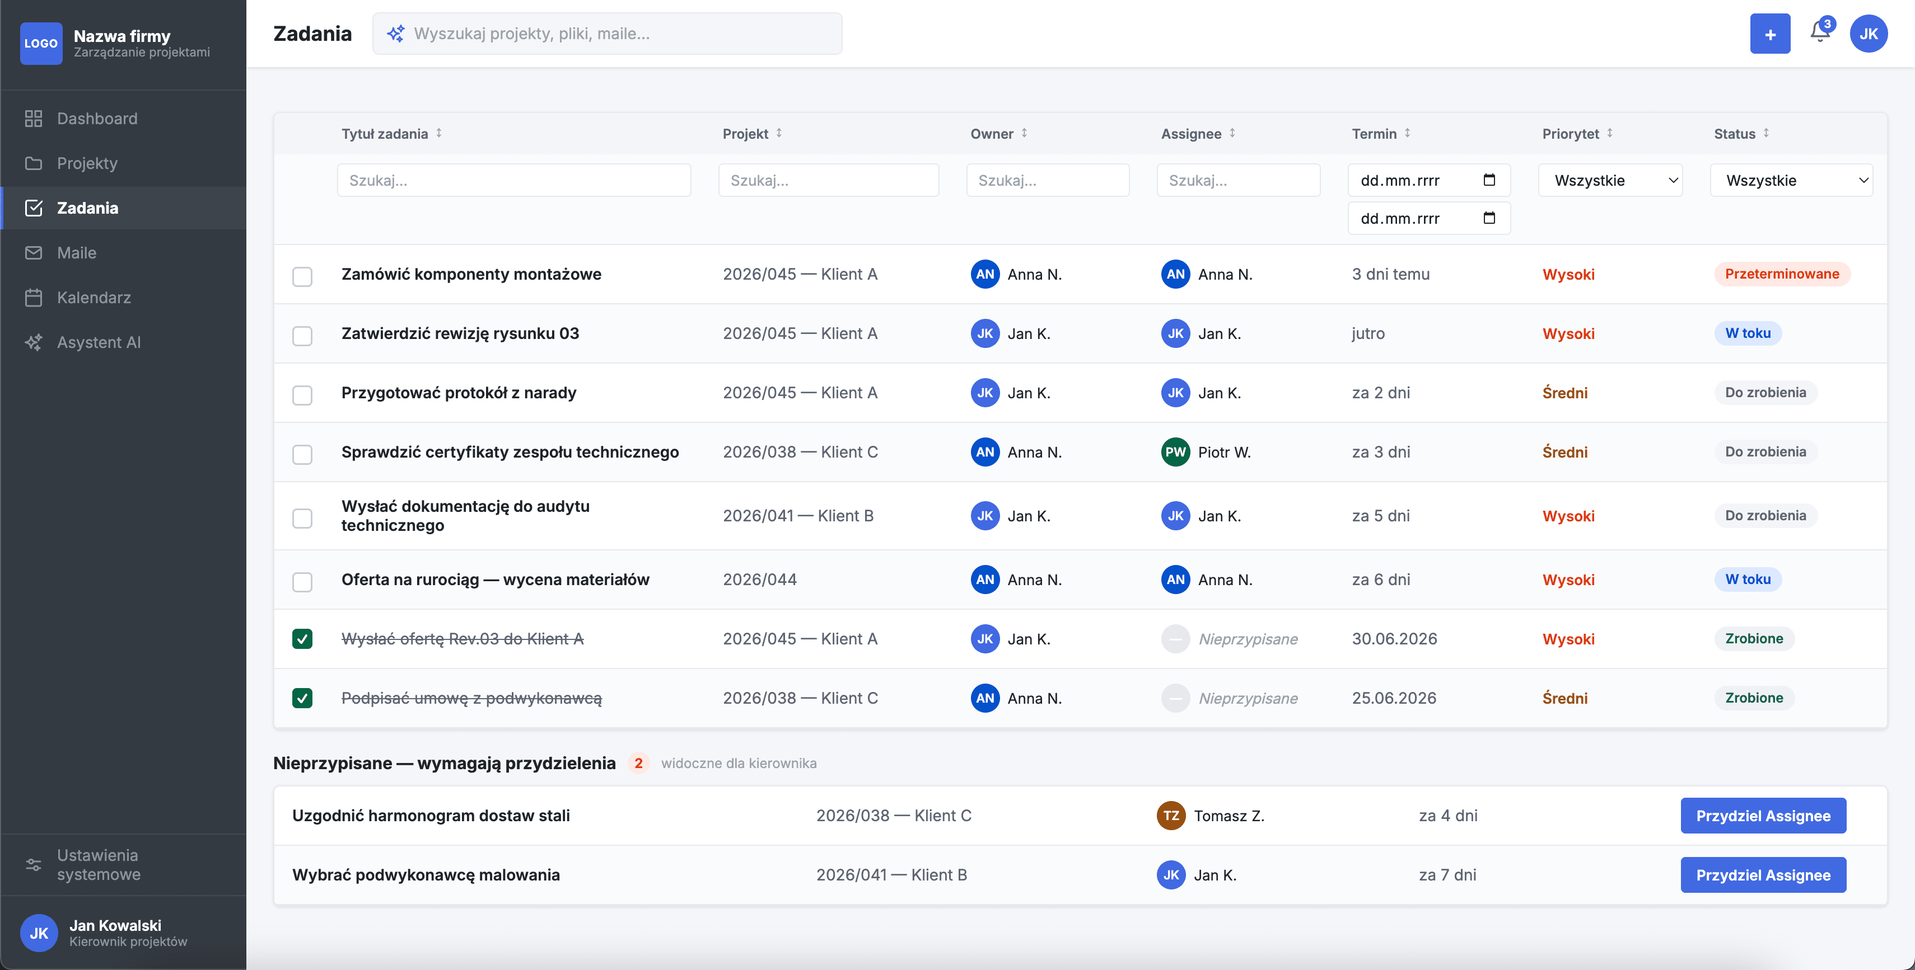Open the notifications bell icon
This screenshot has height=970, width=1915.
click(1820, 32)
